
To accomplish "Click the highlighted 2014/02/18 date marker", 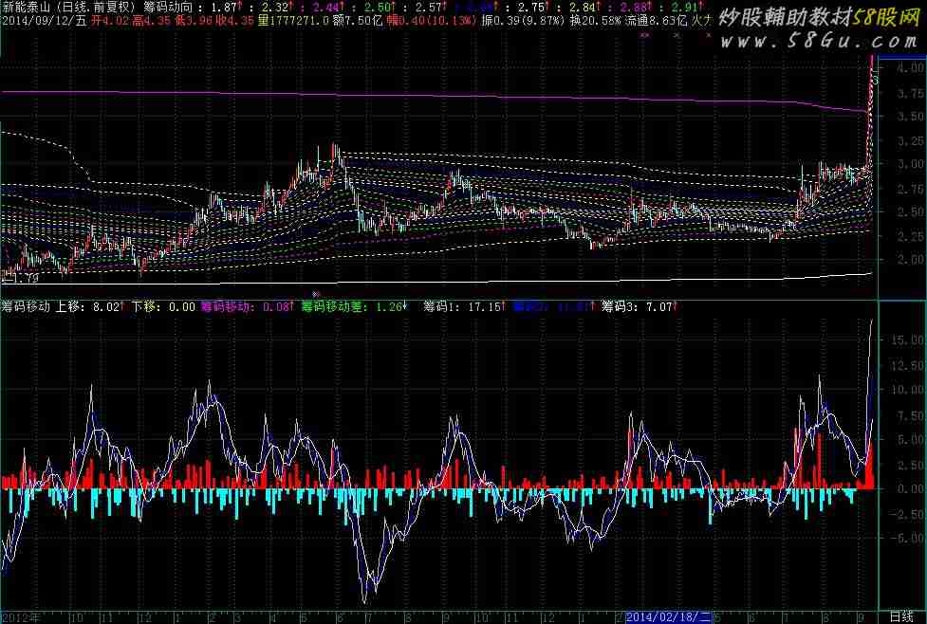I will [669, 615].
